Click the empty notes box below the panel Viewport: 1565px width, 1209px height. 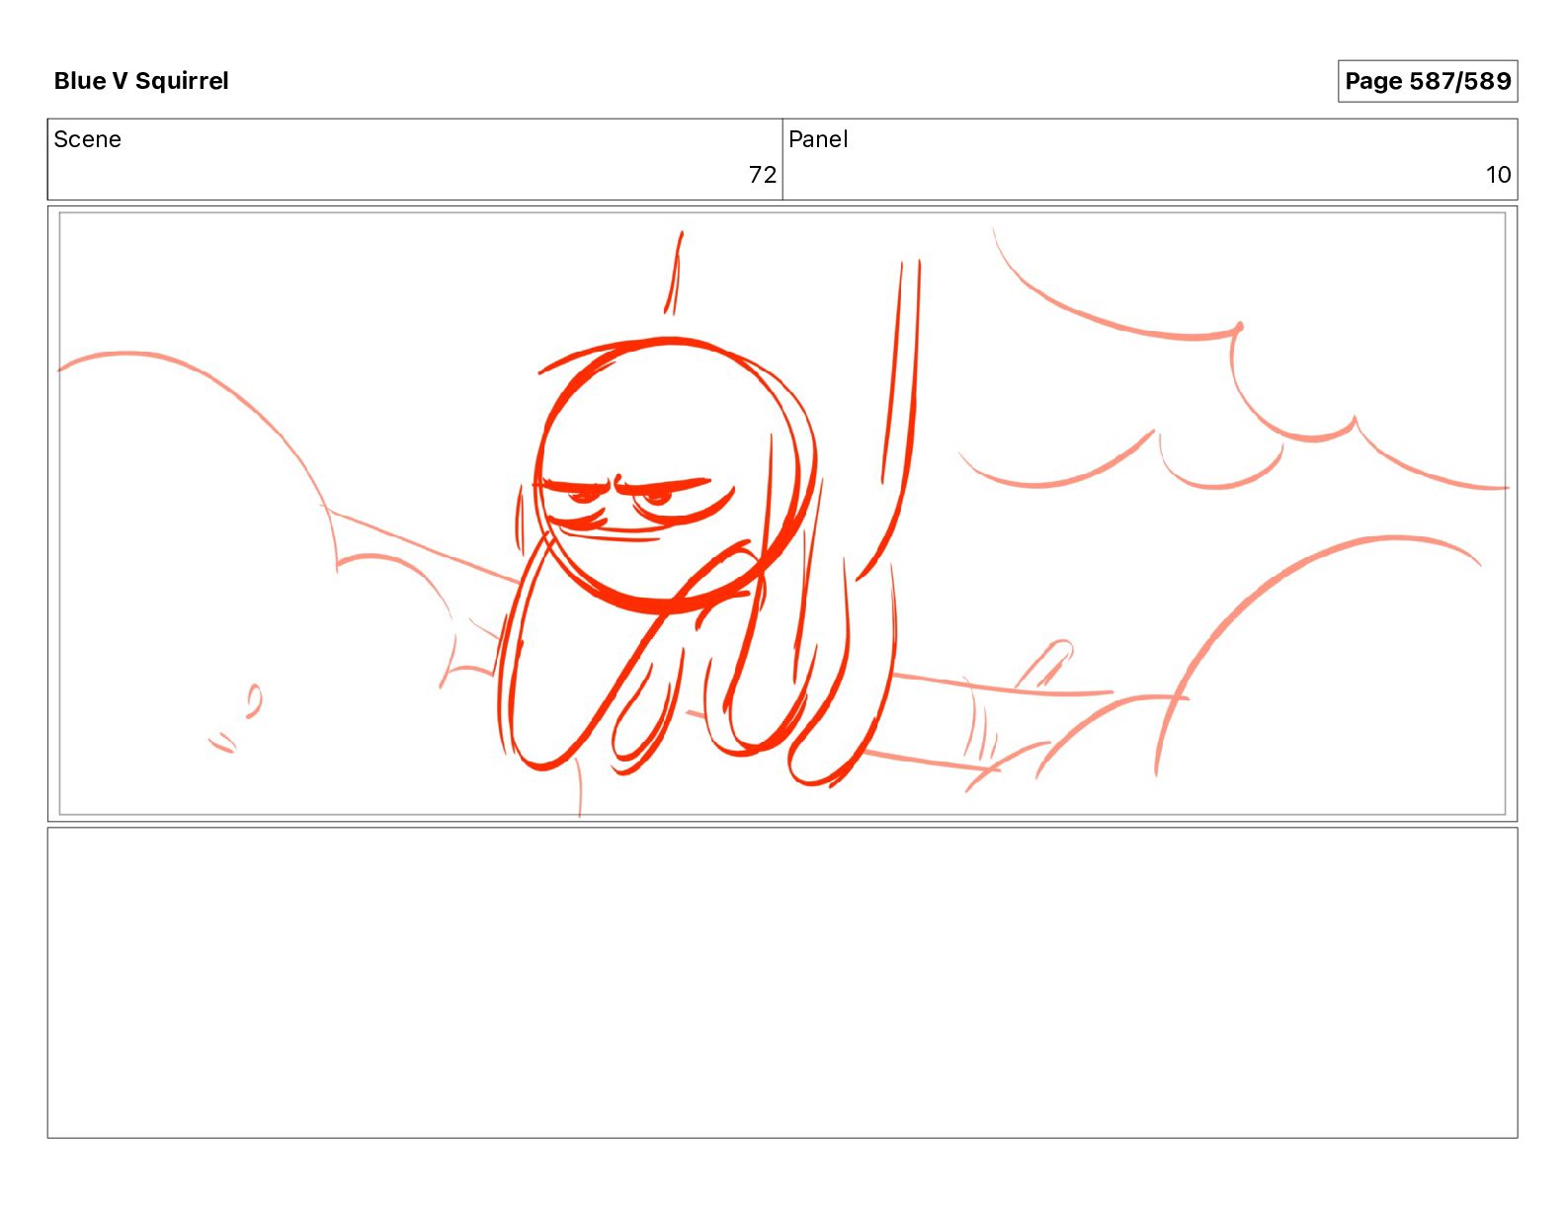click(782, 983)
